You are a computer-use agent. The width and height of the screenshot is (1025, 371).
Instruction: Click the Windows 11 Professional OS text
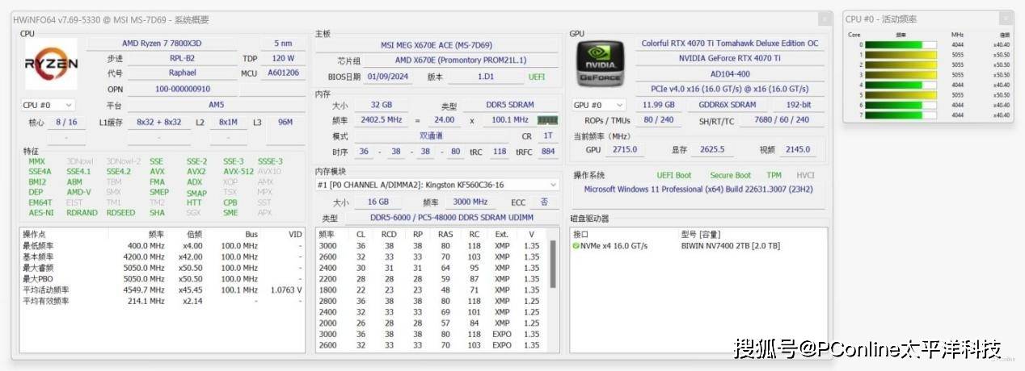(698, 190)
